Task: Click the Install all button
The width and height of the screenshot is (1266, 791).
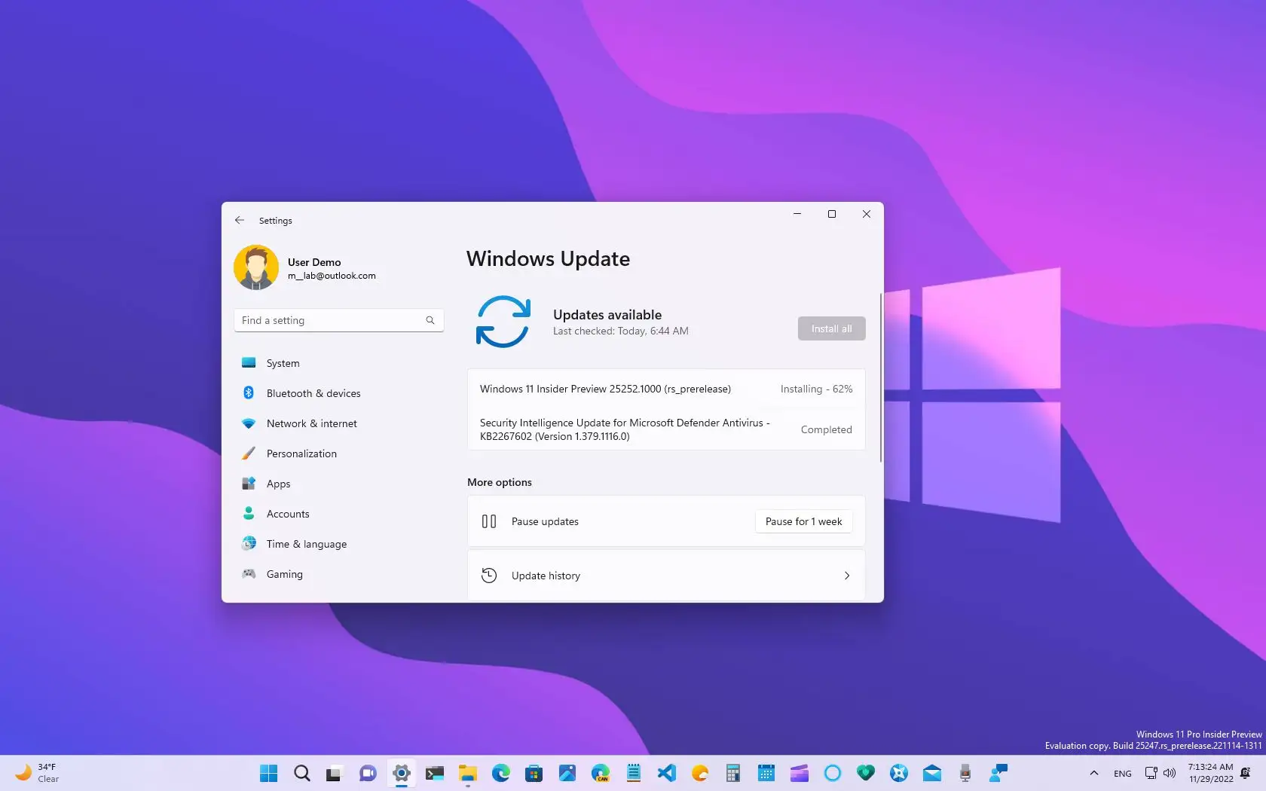Action: (x=831, y=328)
